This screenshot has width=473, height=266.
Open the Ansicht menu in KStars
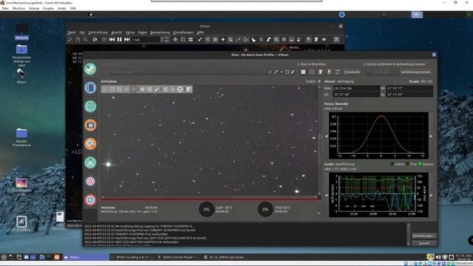click(x=117, y=33)
